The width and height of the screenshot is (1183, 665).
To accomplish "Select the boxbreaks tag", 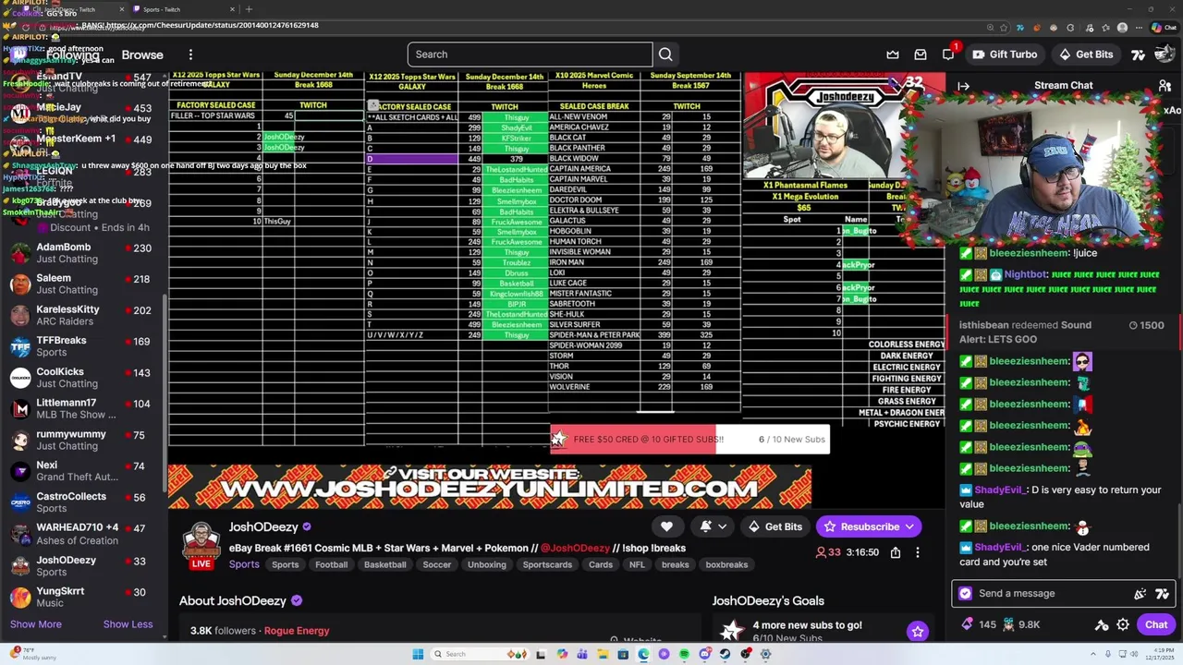I will [726, 564].
